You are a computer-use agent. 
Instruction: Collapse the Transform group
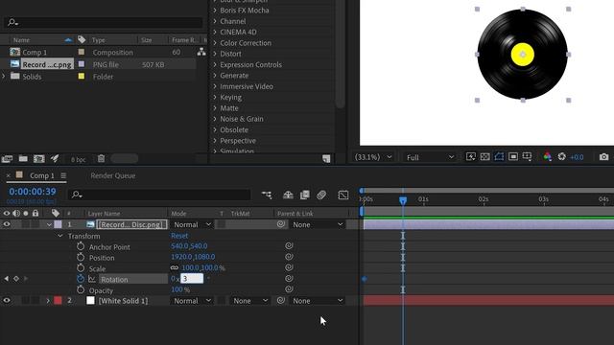(x=59, y=236)
